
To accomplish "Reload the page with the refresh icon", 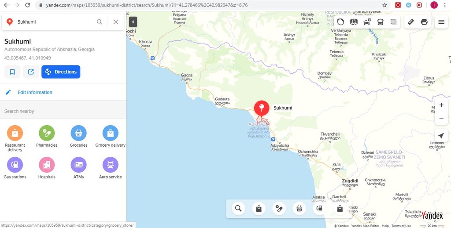I will pos(27,5).
